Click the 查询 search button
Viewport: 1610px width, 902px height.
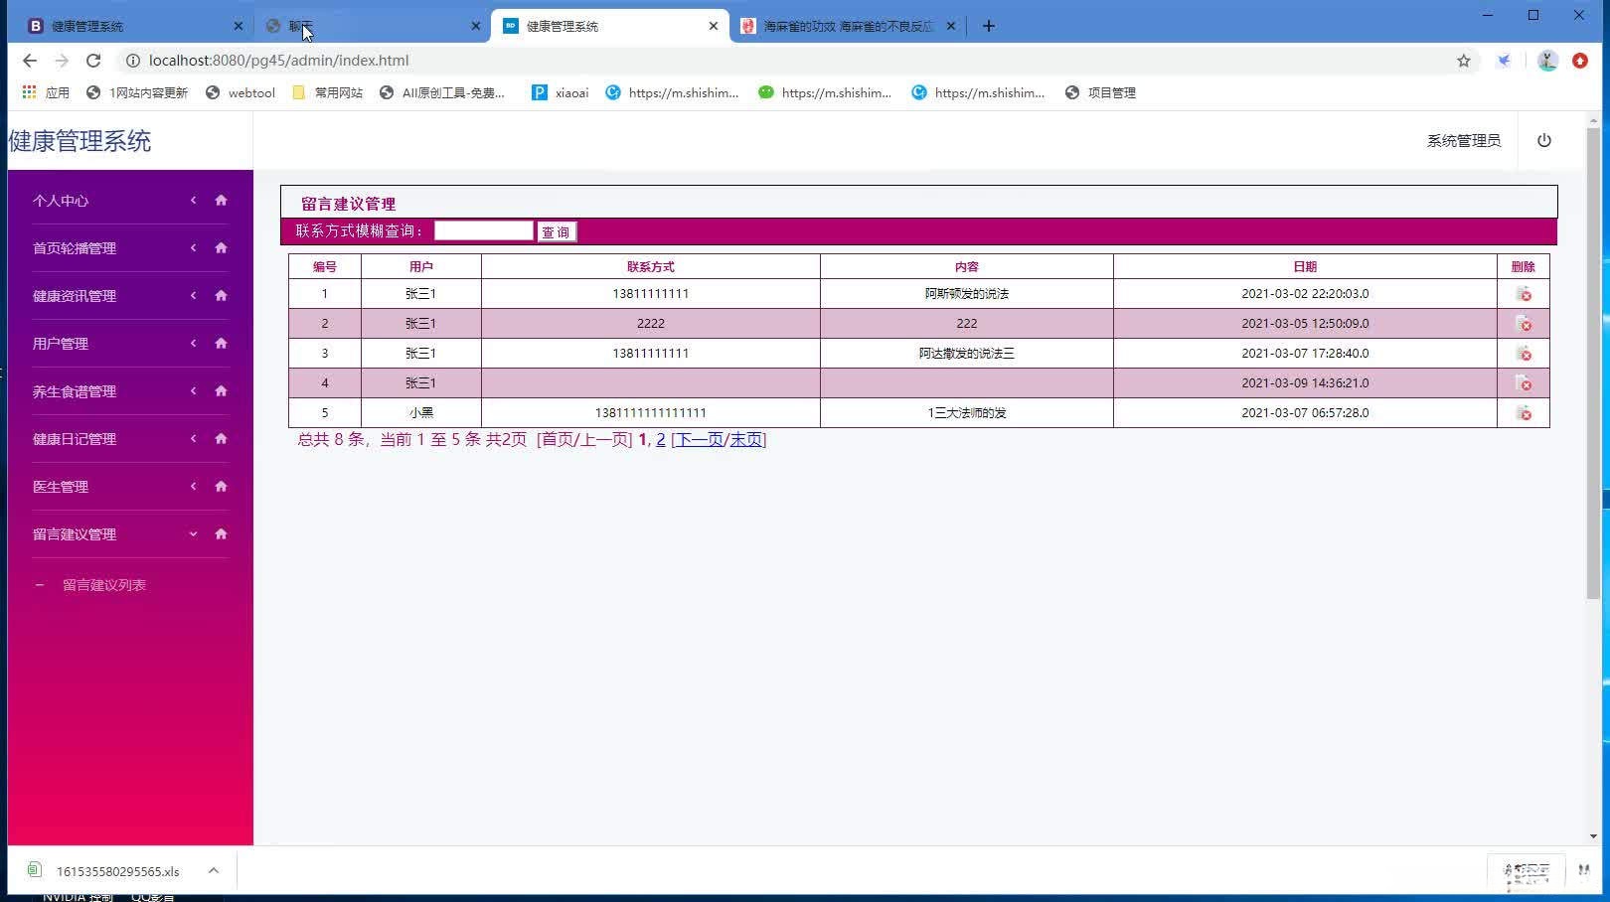(557, 231)
